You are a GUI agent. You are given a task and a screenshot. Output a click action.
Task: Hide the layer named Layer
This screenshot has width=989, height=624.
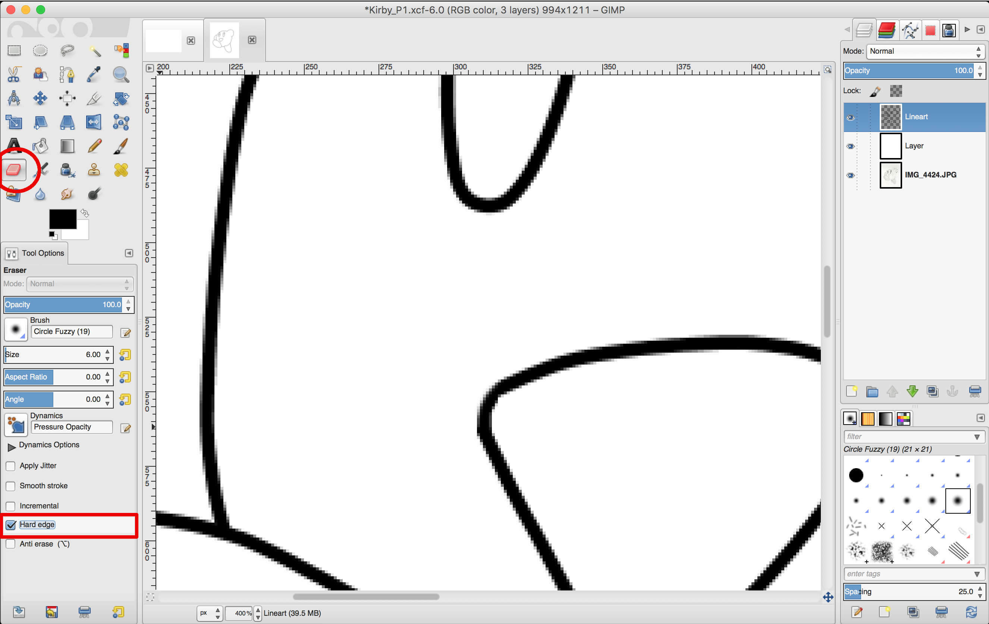pyautogui.click(x=851, y=146)
